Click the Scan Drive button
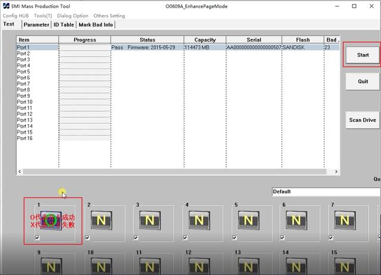The image size is (381, 275). (363, 120)
